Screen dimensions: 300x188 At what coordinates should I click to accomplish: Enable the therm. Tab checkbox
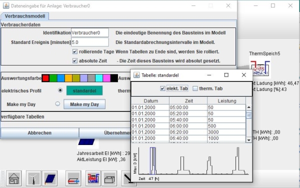click(x=195, y=88)
